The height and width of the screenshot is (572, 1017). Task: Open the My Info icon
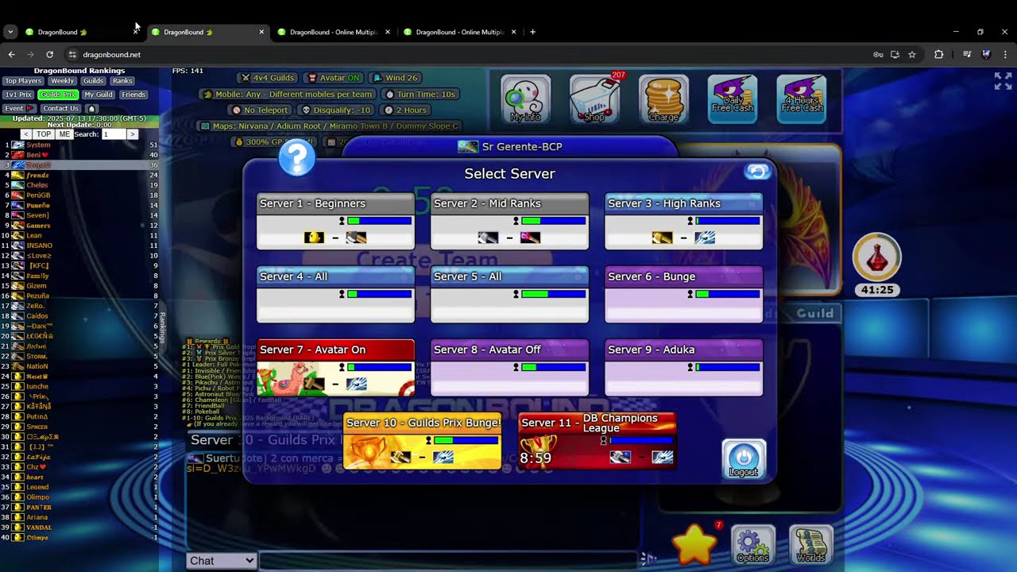coord(525,99)
